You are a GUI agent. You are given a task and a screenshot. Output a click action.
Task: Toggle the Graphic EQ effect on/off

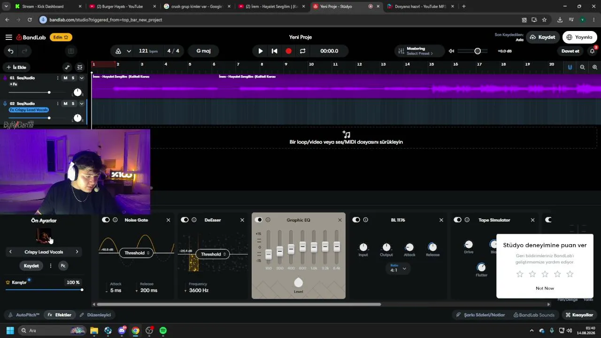pyautogui.click(x=259, y=220)
